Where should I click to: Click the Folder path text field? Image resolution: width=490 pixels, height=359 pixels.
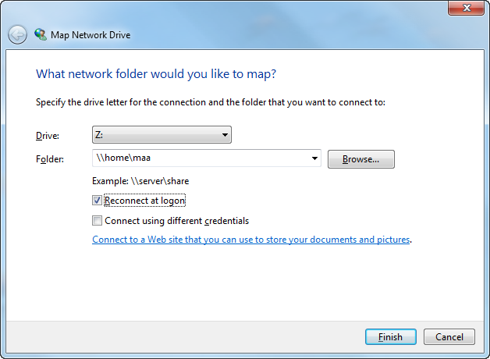201,159
